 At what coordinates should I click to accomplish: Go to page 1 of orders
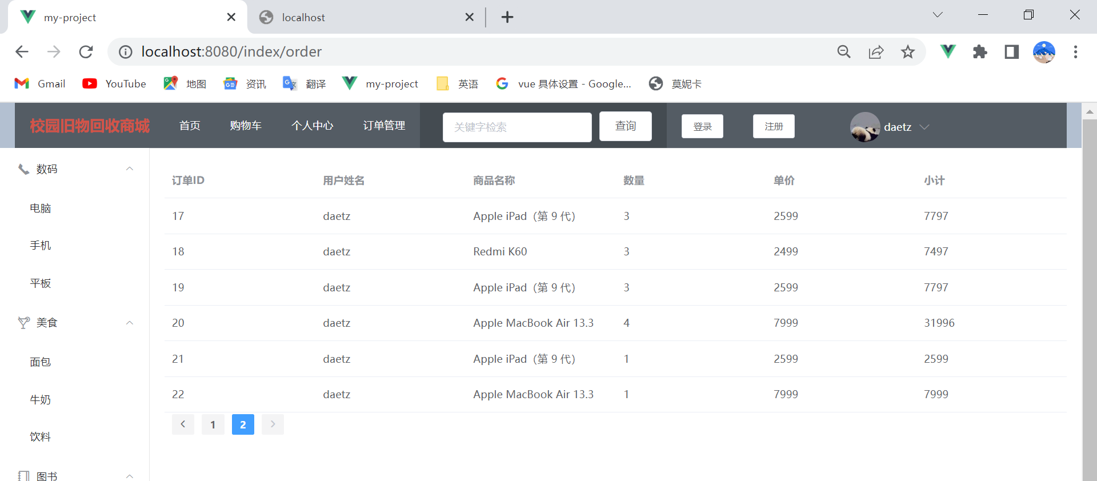[x=213, y=424]
